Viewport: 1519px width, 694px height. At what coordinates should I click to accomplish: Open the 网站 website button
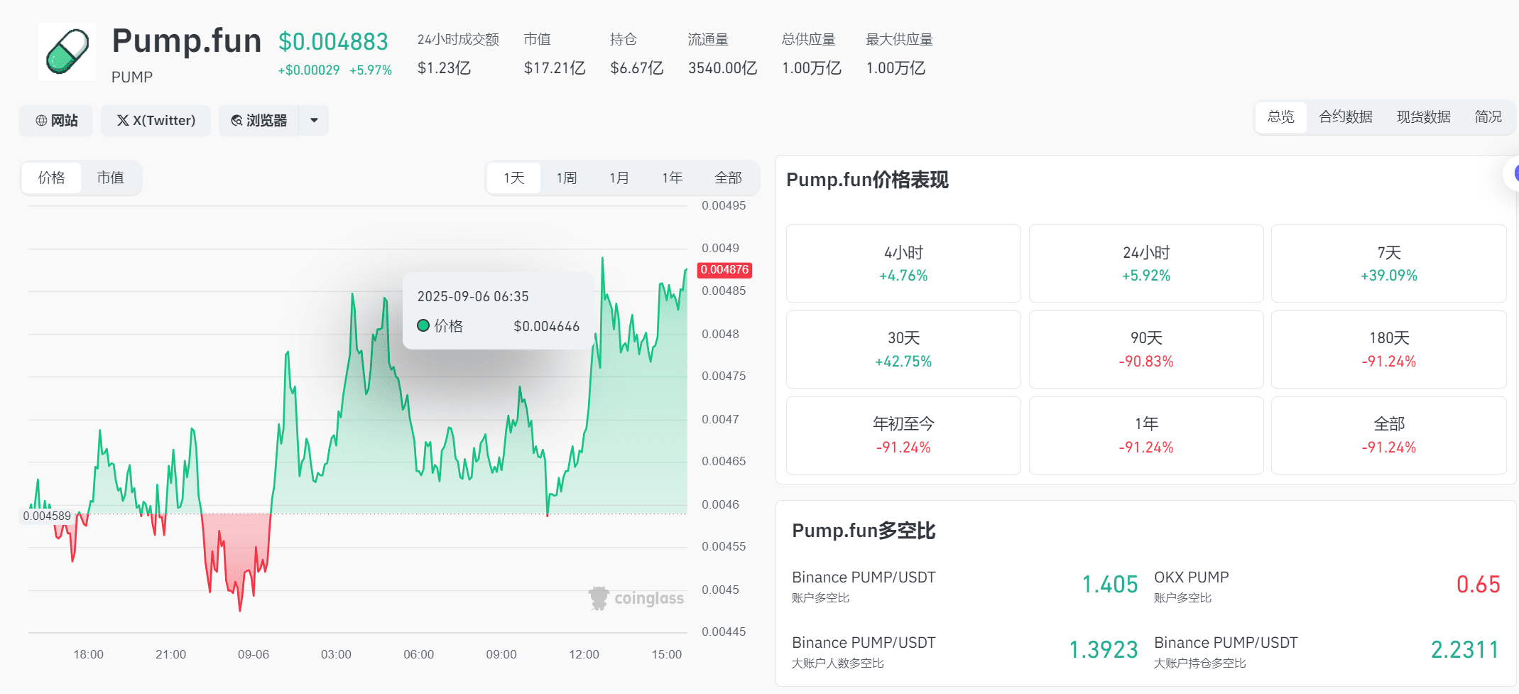point(56,121)
